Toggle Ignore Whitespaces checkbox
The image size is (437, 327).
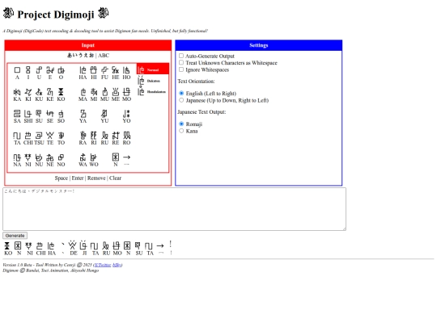tap(181, 69)
